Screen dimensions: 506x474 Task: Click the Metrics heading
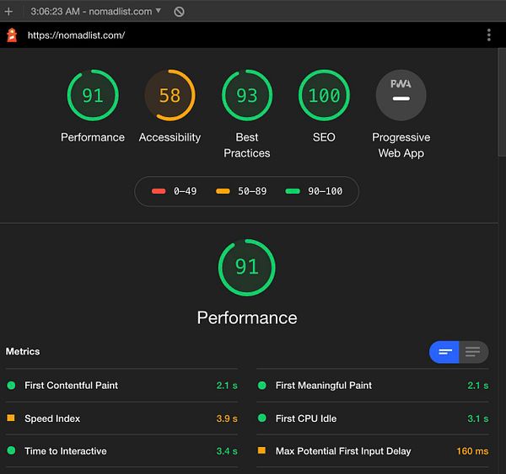(x=23, y=351)
